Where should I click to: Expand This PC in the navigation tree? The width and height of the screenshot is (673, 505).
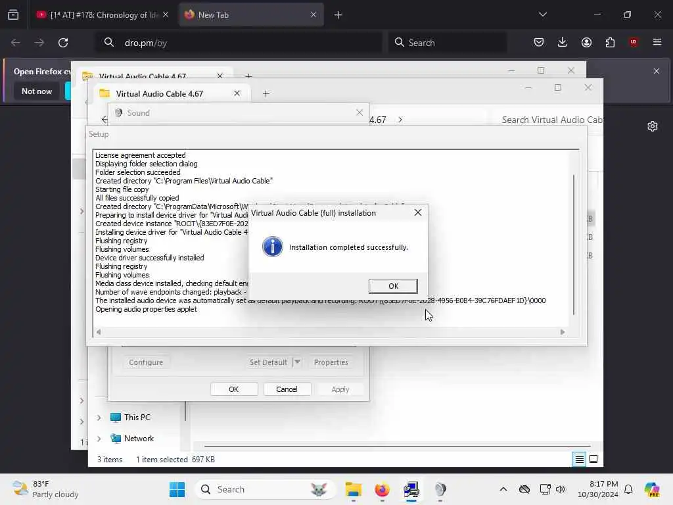pyautogui.click(x=99, y=418)
